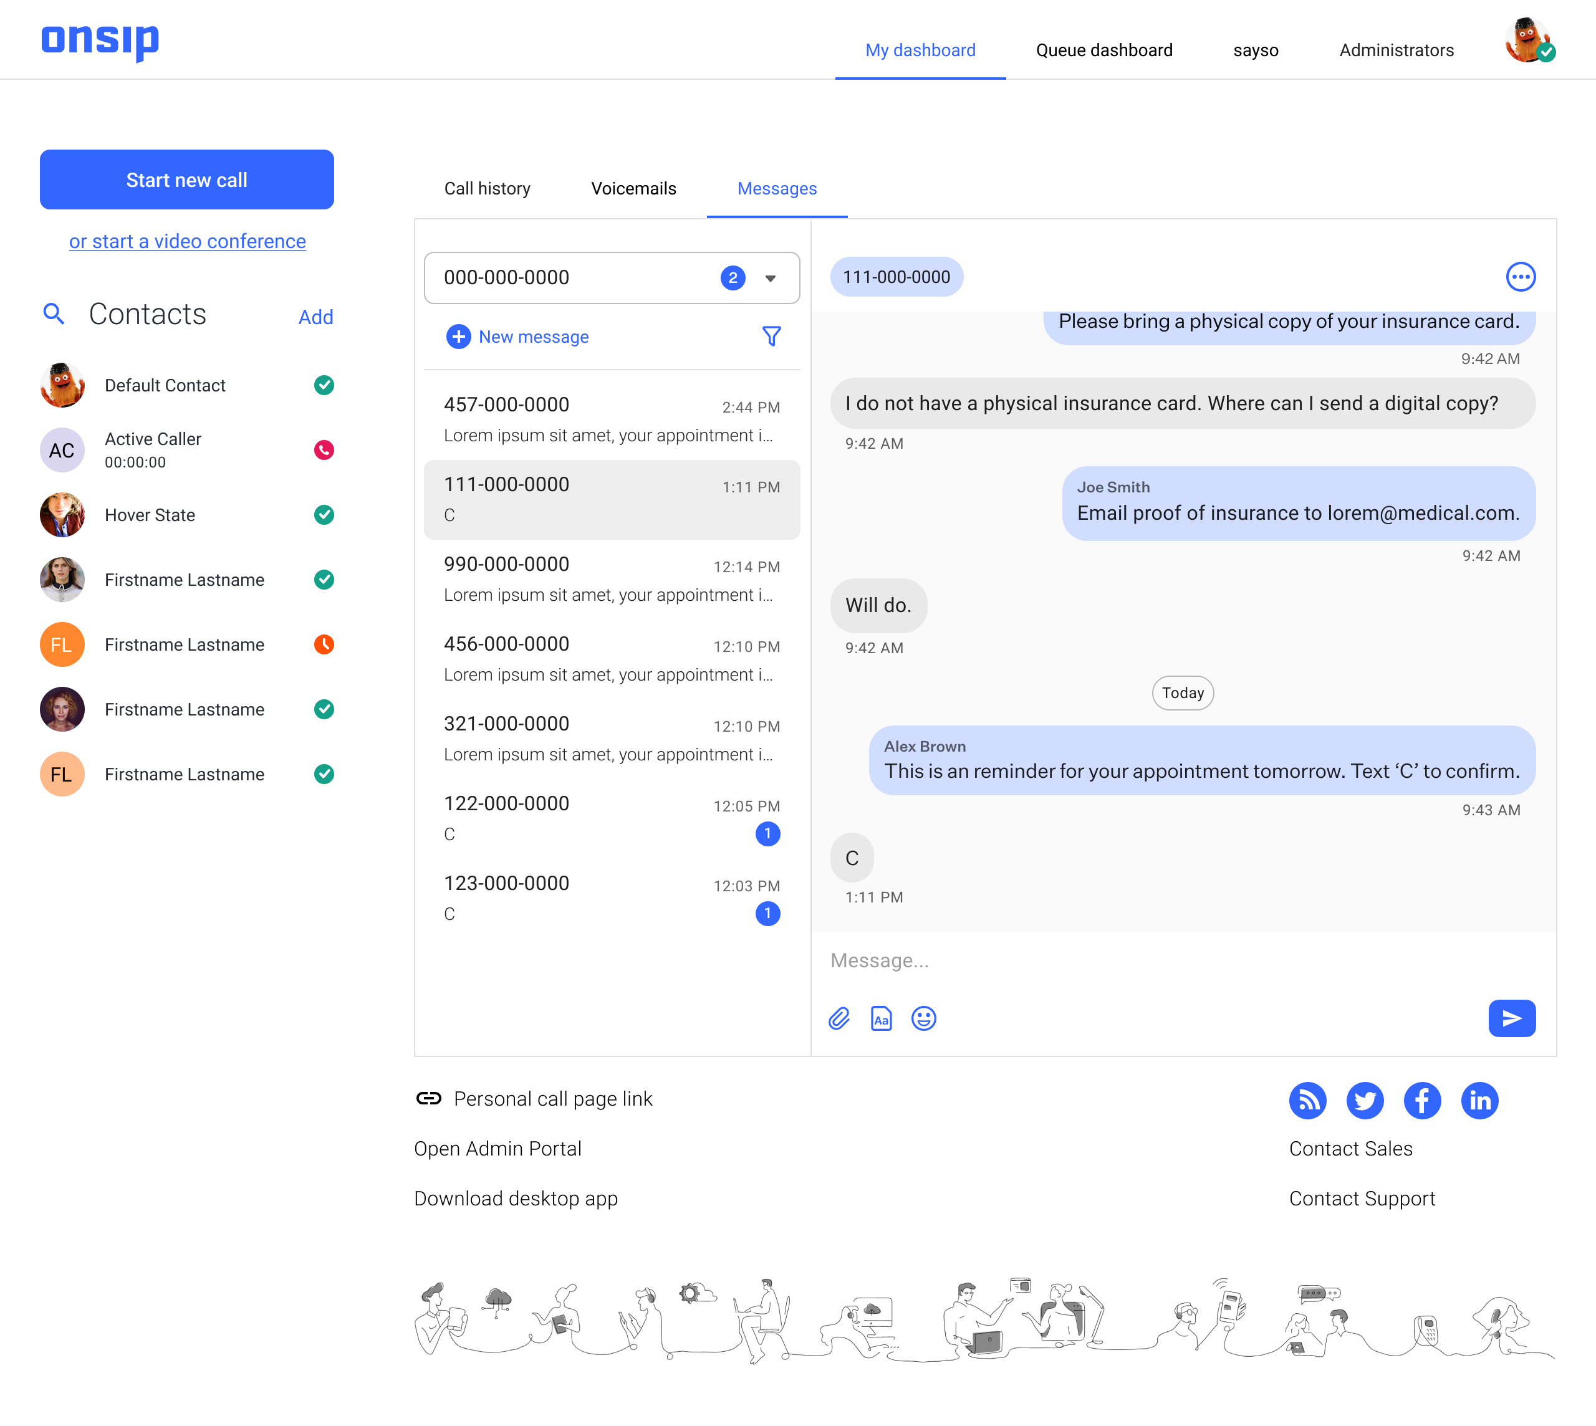Expand the 000-000-0000 number dropdown arrow
The image size is (1596, 1426).
click(x=771, y=278)
